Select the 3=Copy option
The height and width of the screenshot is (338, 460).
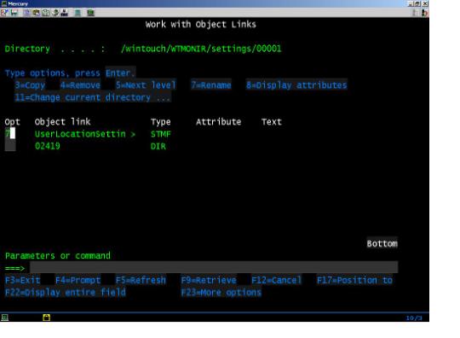point(30,85)
